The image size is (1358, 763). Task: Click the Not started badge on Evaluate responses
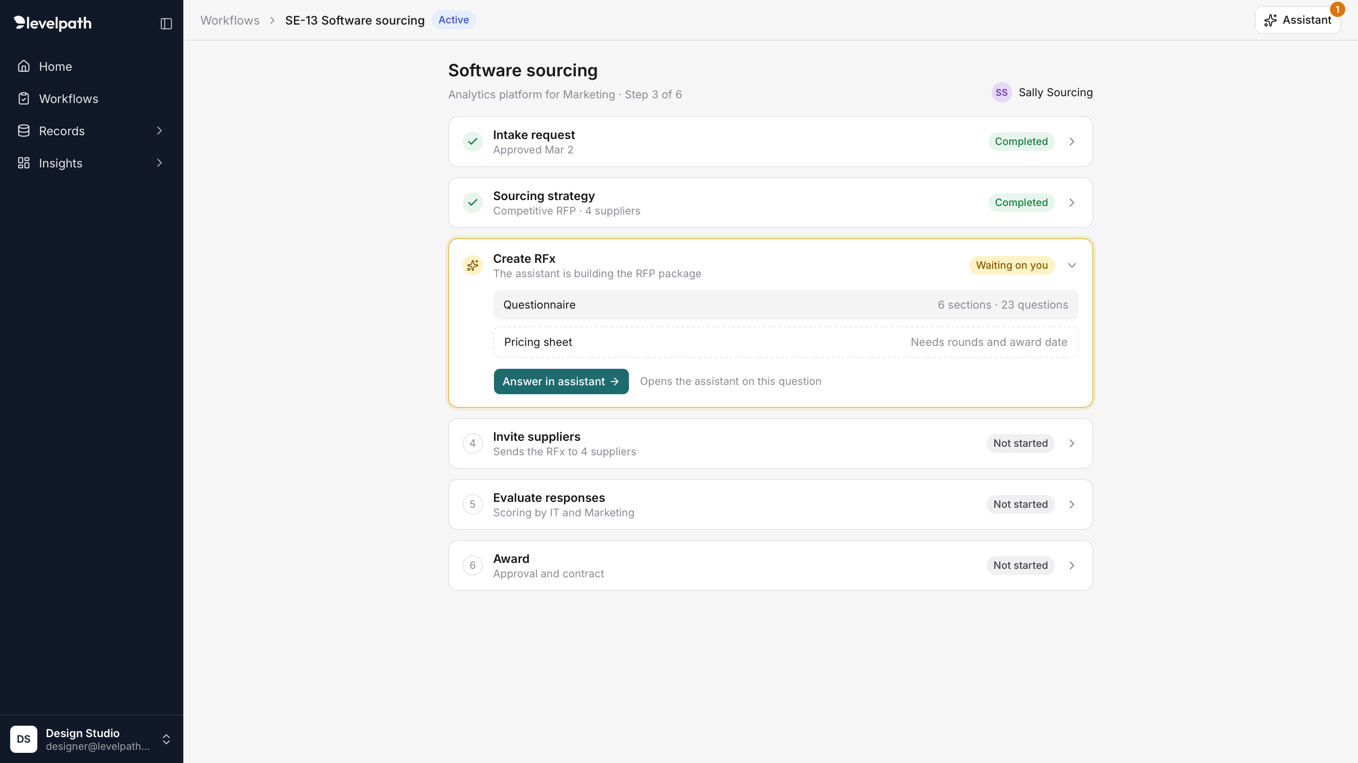pos(1021,504)
